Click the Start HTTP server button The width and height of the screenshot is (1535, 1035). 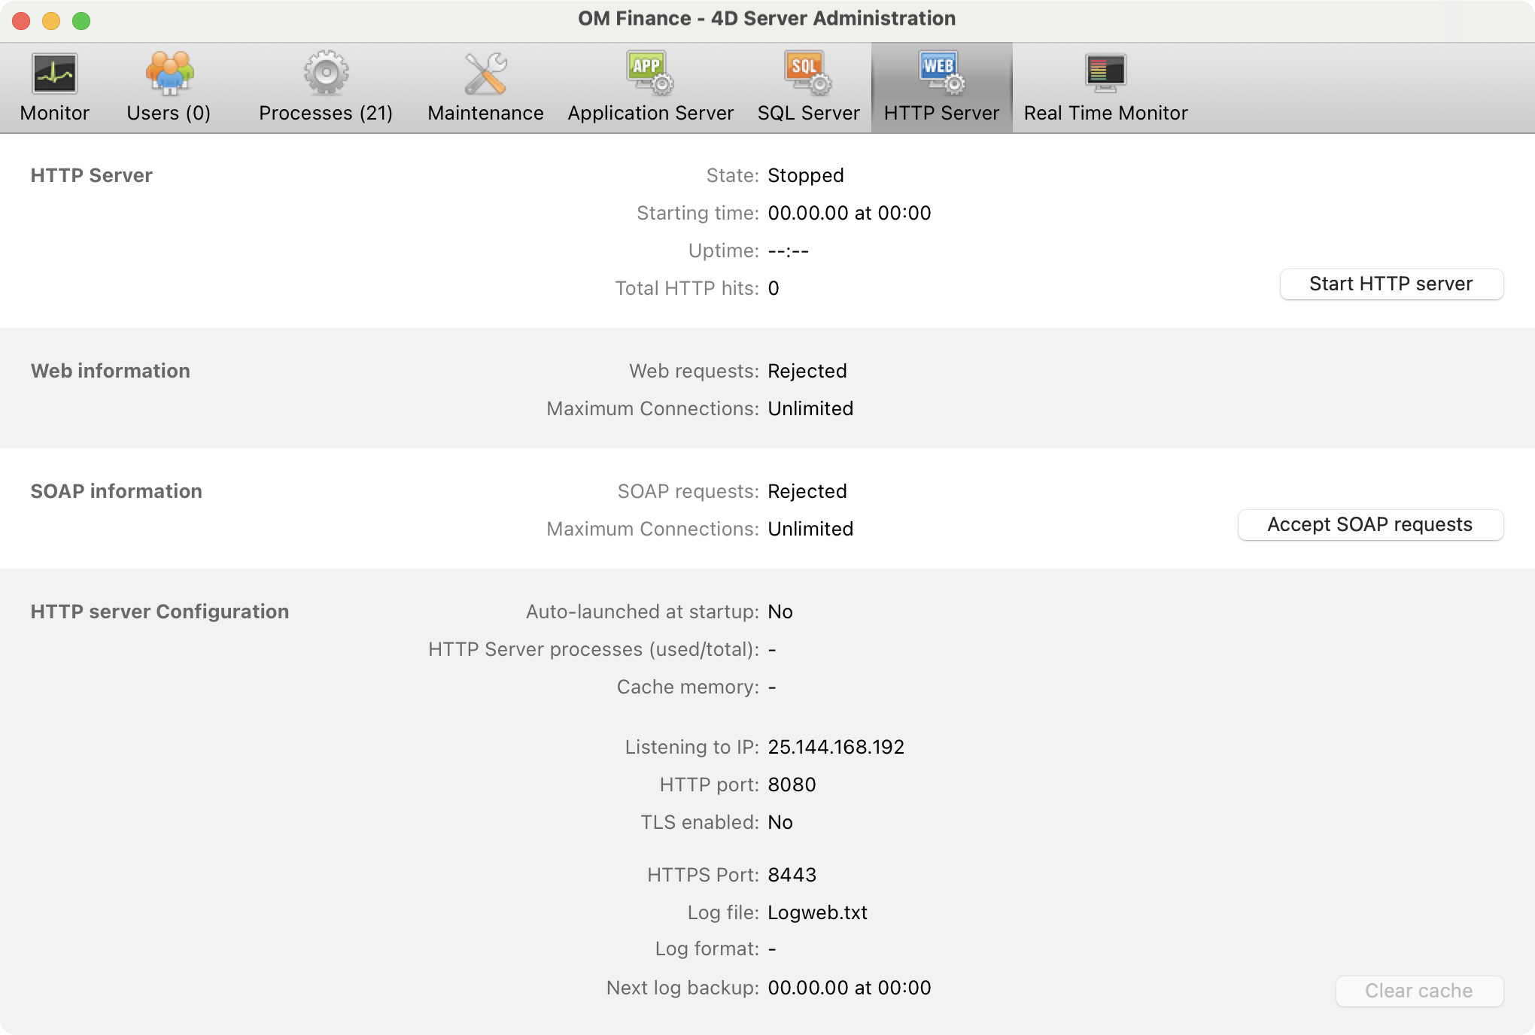[1391, 284]
